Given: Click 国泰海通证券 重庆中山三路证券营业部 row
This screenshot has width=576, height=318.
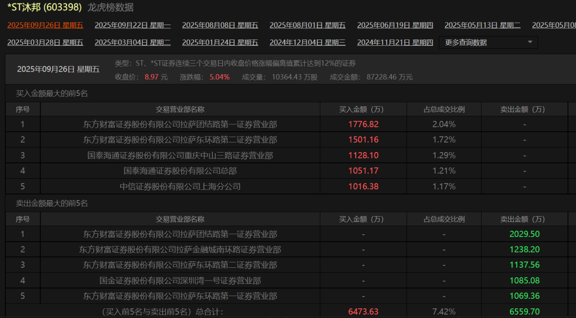Looking at the screenshot, I should [180, 155].
